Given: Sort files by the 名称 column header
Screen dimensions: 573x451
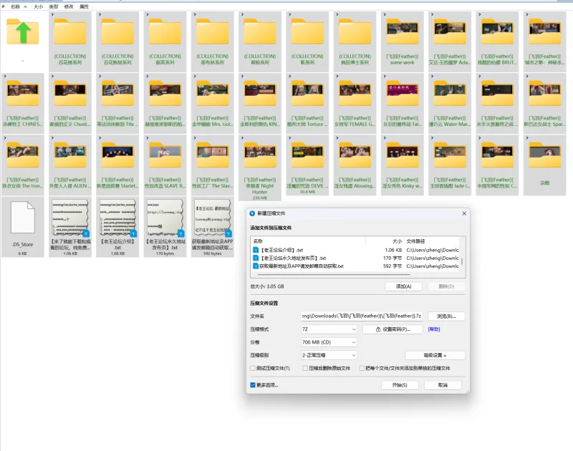Looking at the screenshot, I should click(15, 6).
